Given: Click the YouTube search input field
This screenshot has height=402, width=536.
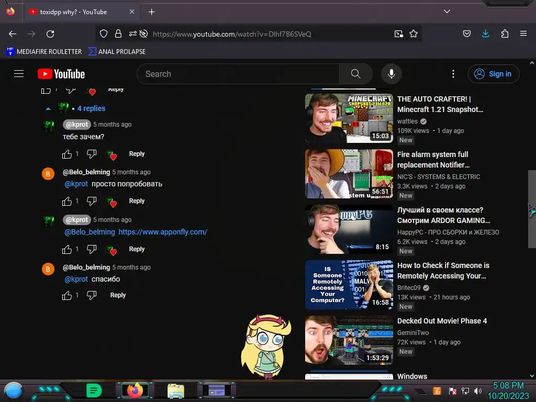Looking at the screenshot, I should tap(238, 74).
